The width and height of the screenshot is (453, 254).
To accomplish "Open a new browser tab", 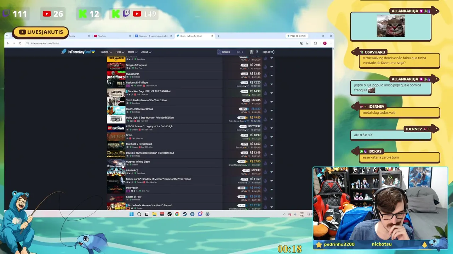I will click(218, 36).
